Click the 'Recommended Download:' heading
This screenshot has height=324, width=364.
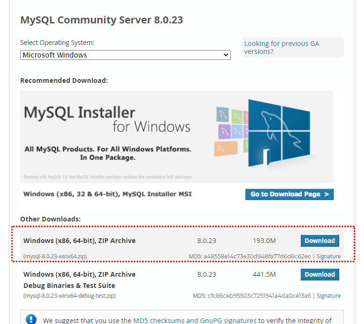[64, 81]
